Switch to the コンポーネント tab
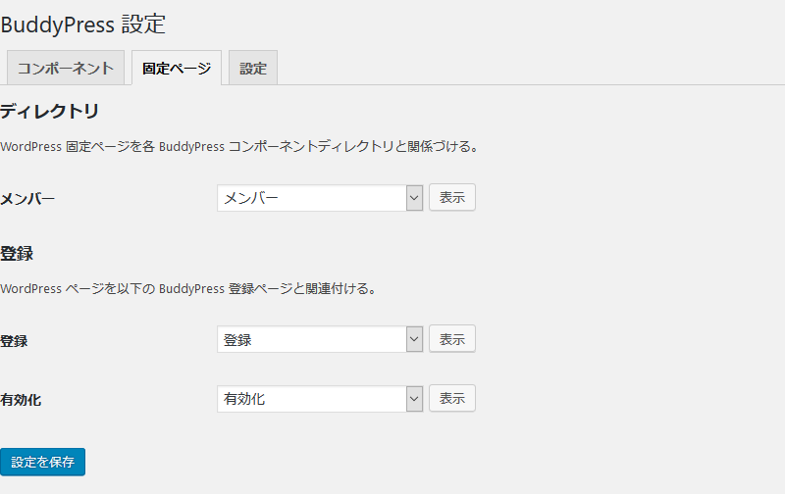 click(66, 68)
